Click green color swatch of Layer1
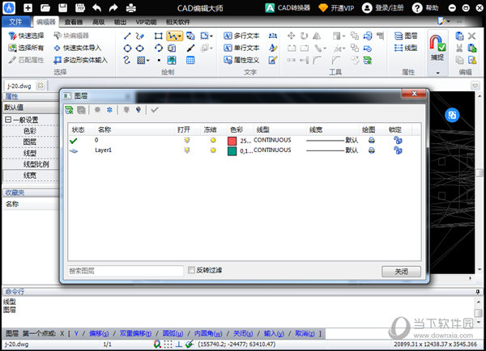This screenshot has width=486, height=351. click(x=232, y=151)
